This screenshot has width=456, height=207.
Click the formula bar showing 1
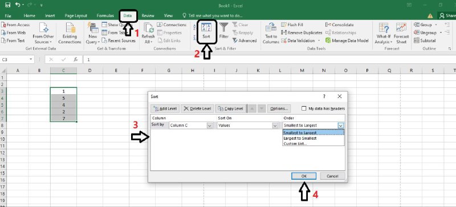tap(269, 59)
